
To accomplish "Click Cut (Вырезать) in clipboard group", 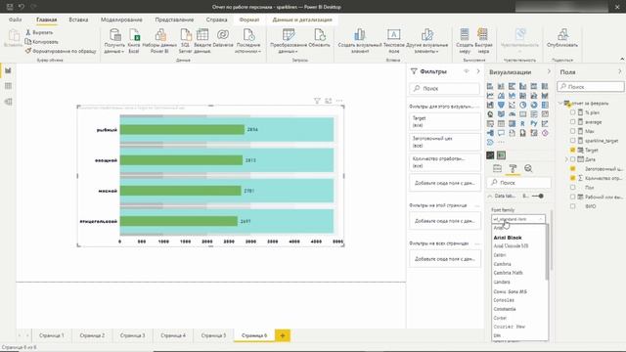I will [39, 32].
